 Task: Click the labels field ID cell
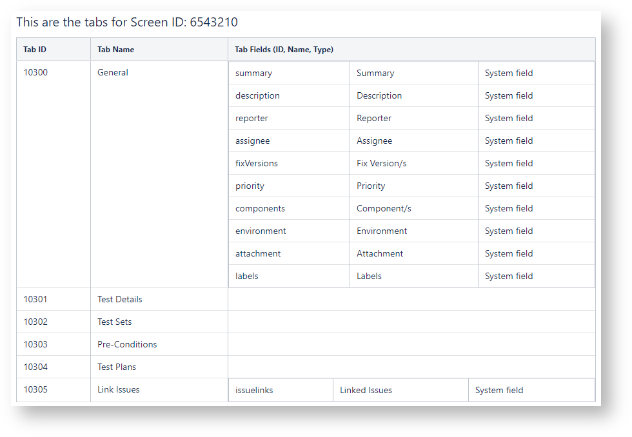coord(247,277)
